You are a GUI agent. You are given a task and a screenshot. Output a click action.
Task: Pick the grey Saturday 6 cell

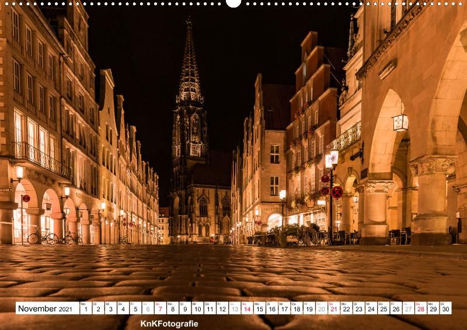tap(148, 308)
